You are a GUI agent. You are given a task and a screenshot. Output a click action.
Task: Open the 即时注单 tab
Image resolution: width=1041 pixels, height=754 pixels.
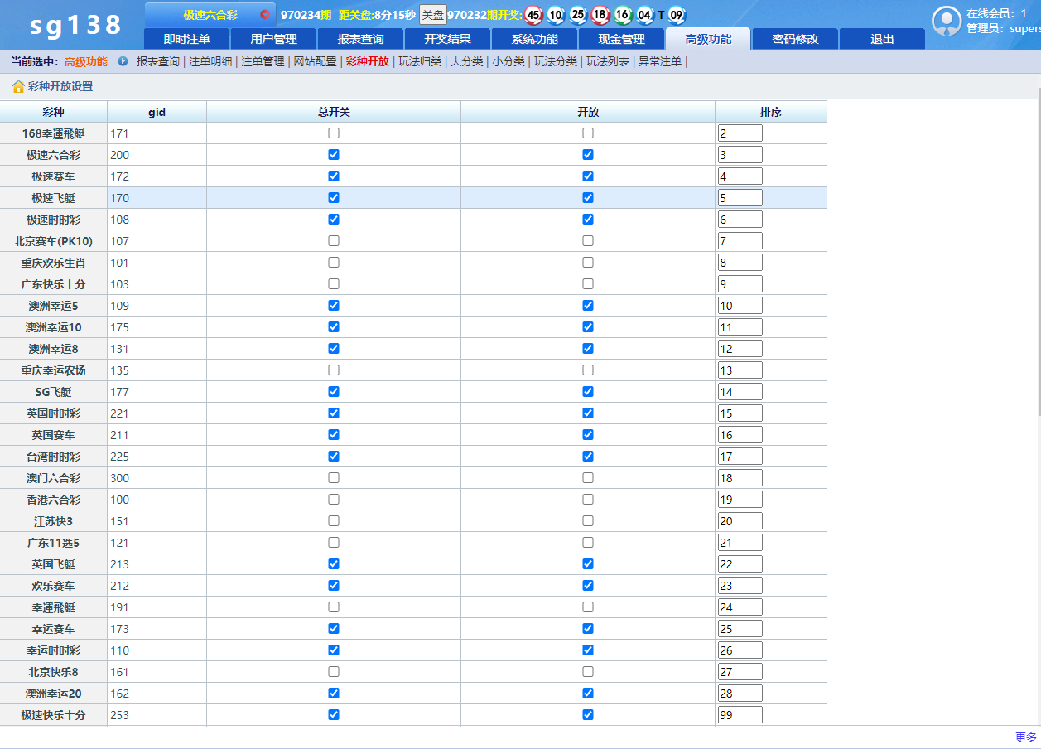click(186, 39)
